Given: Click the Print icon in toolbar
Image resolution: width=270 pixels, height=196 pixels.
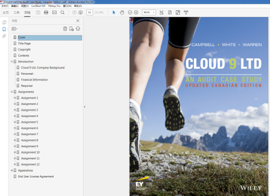Looking at the screenshot, I should (x=46, y=12).
